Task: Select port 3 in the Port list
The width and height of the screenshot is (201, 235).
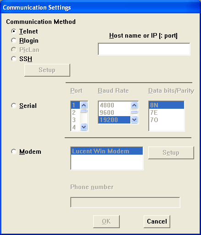Action: pos(75,120)
